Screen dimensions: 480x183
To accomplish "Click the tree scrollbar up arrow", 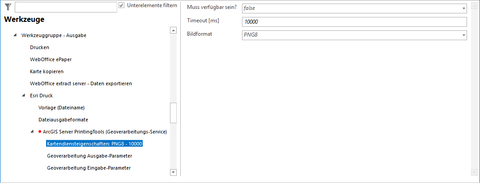I will tap(173, 30).
